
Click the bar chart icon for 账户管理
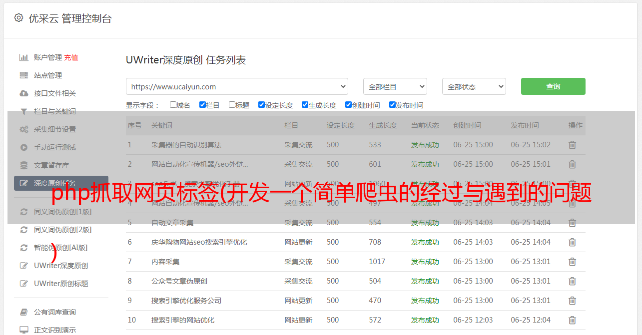click(x=23, y=57)
